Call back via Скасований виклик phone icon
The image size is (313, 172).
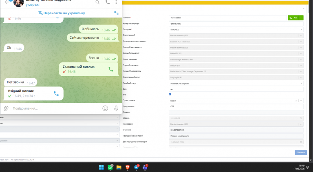(x=111, y=69)
